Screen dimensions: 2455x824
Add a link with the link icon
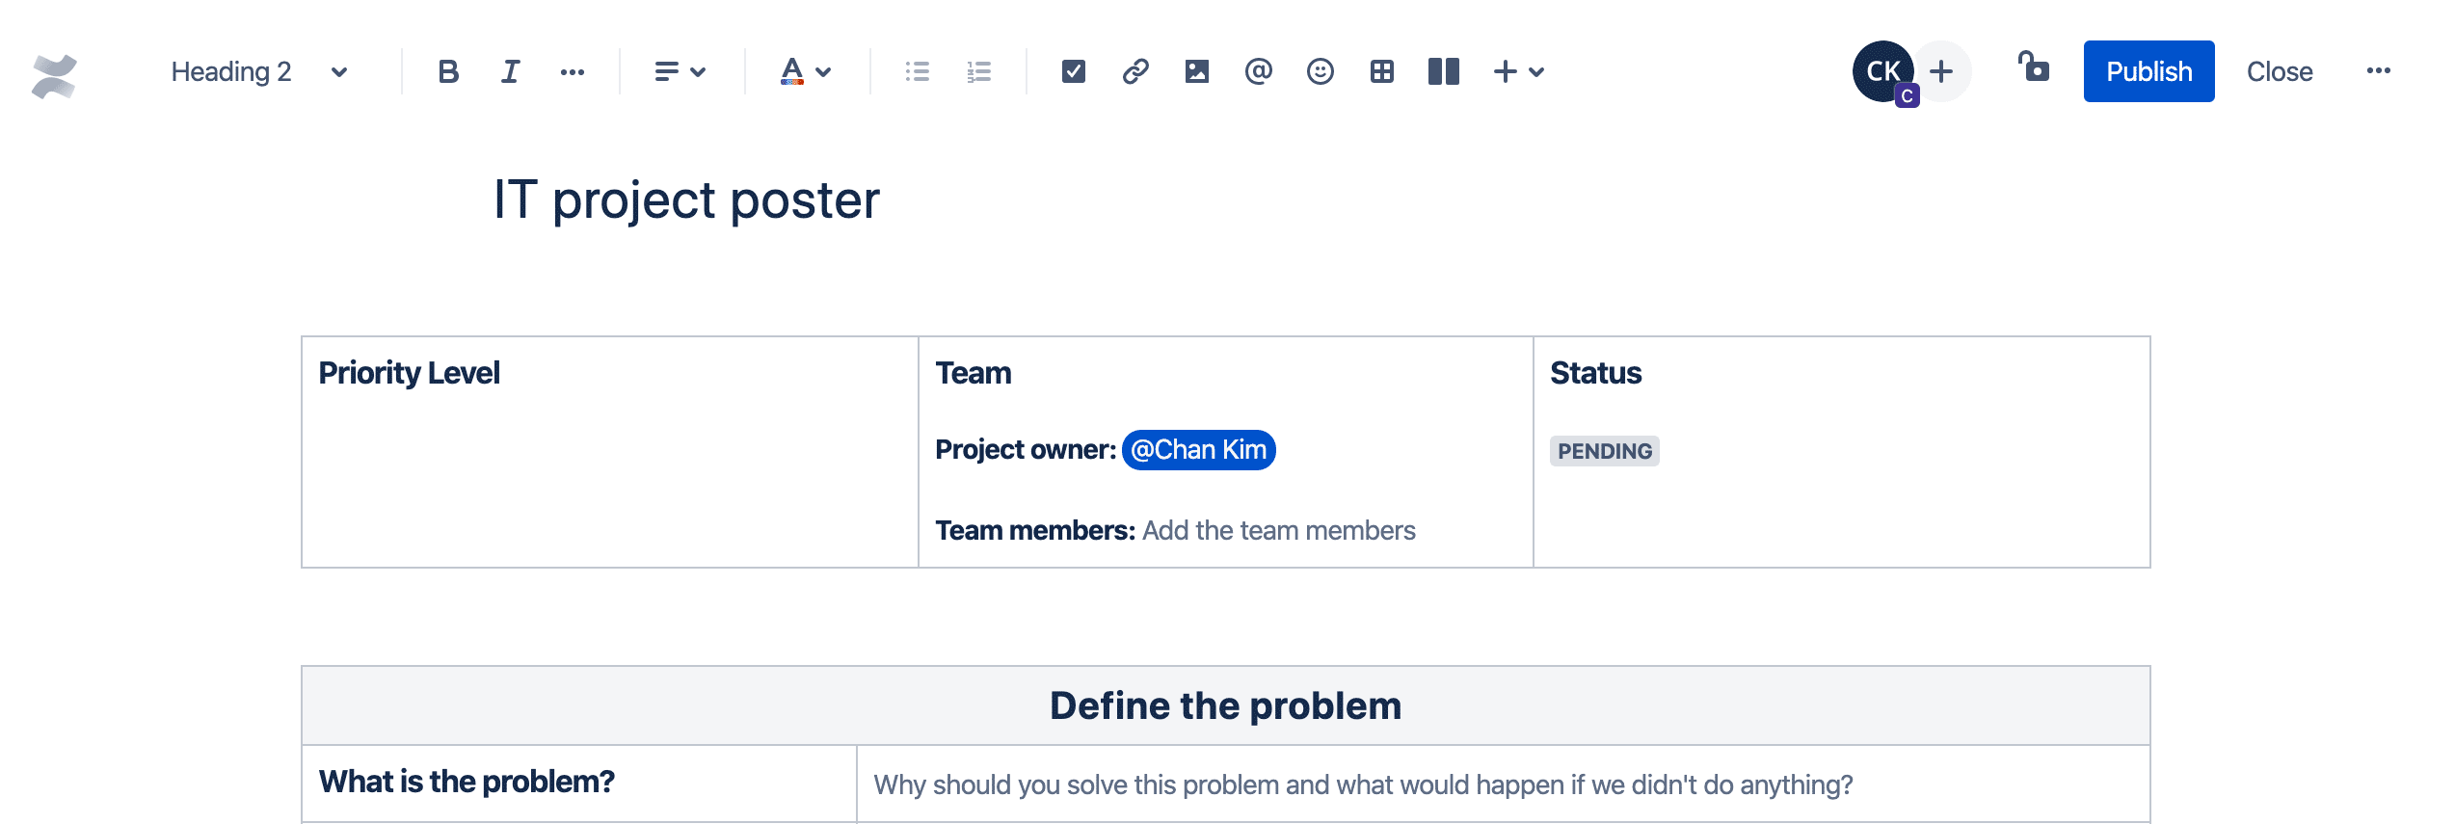[x=1134, y=72]
